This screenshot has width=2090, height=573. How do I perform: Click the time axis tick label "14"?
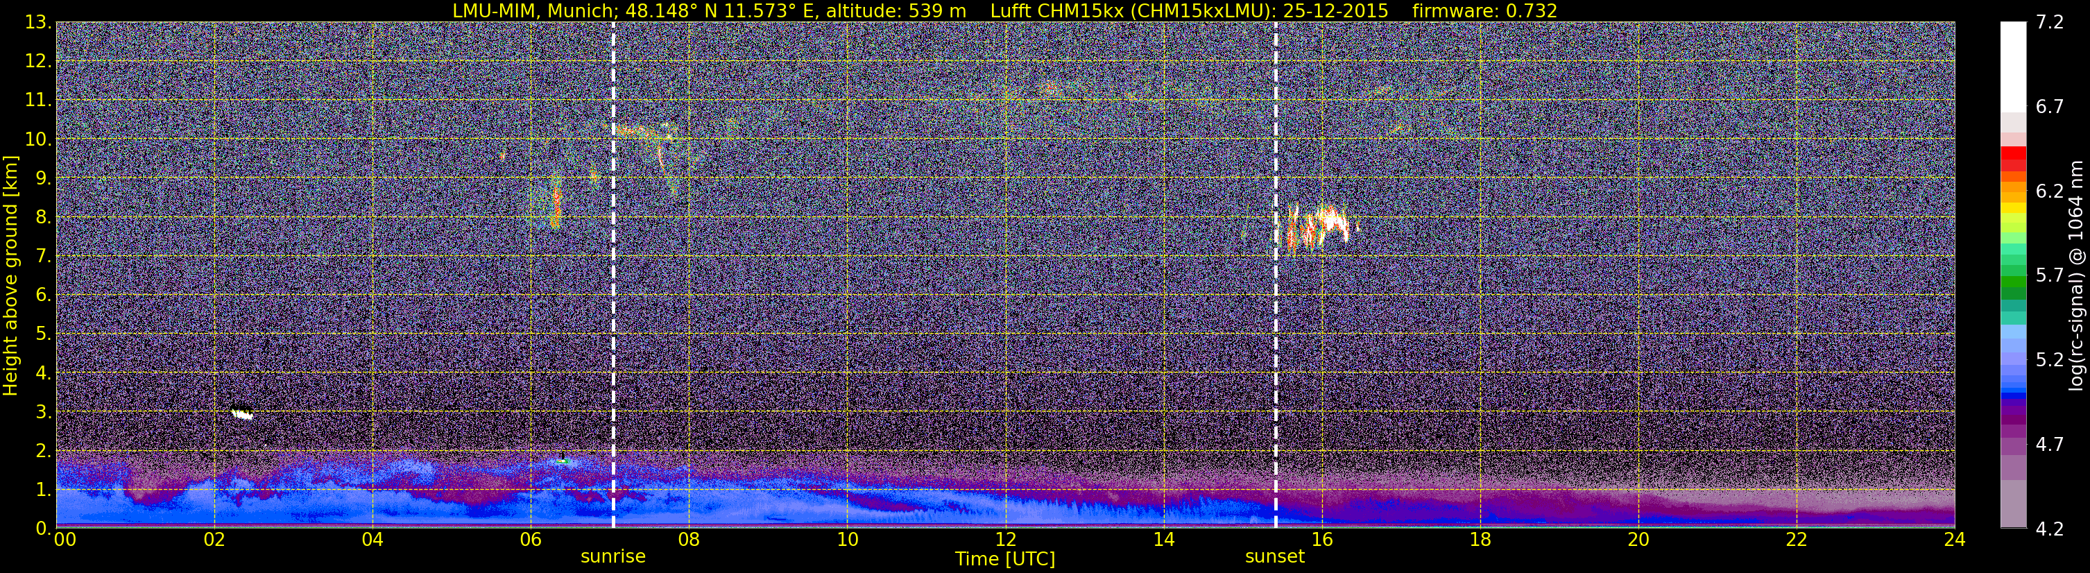pos(1163,540)
